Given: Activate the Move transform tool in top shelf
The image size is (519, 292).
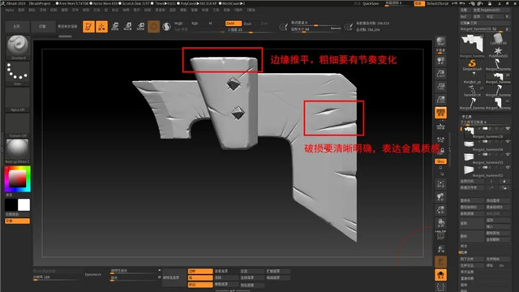Looking at the screenshot, I should click(x=115, y=27).
